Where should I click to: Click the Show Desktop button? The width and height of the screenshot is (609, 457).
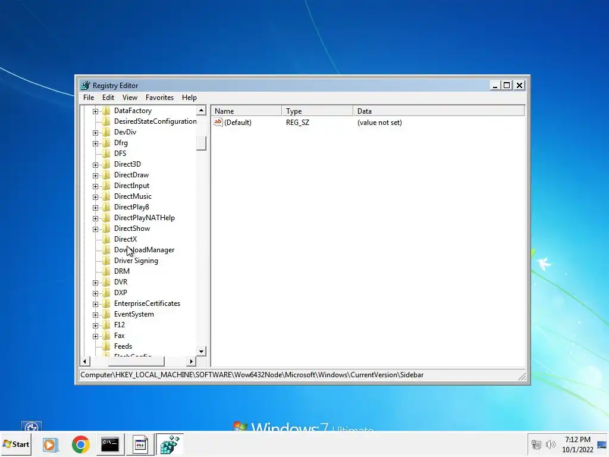pyautogui.click(x=602, y=444)
